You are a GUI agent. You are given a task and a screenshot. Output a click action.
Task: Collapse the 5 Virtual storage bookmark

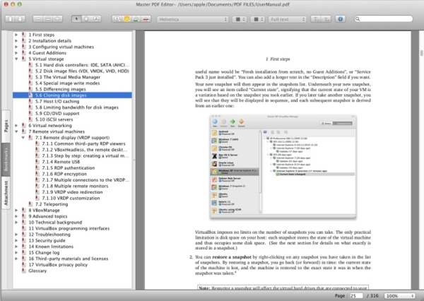point(16,59)
